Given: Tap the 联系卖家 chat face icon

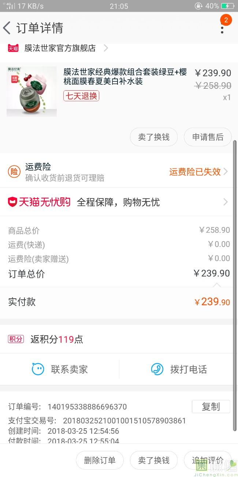Looking at the screenshot, I should (x=38, y=369).
